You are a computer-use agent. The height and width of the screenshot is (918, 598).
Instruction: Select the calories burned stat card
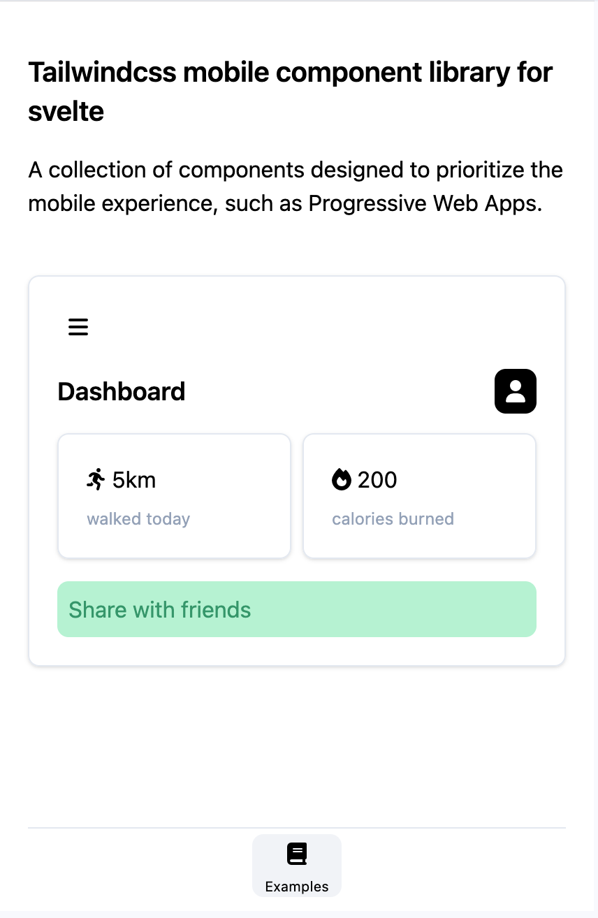[x=419, y=496]
